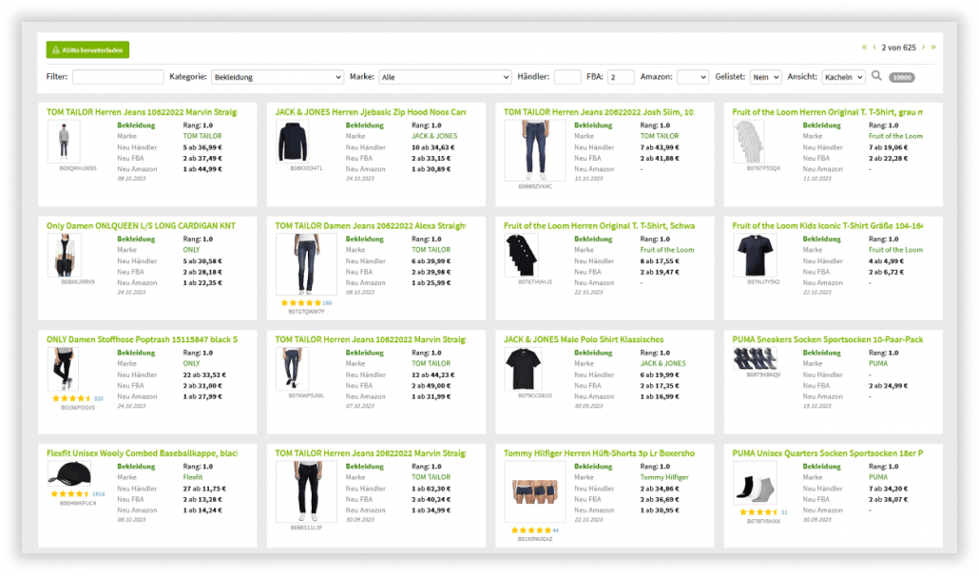The width and height of the screenshot is (979, 576).
Task: Open Flexfit Unisex Wooly Combed Baseballkappe title
Action: click(142, 453)
